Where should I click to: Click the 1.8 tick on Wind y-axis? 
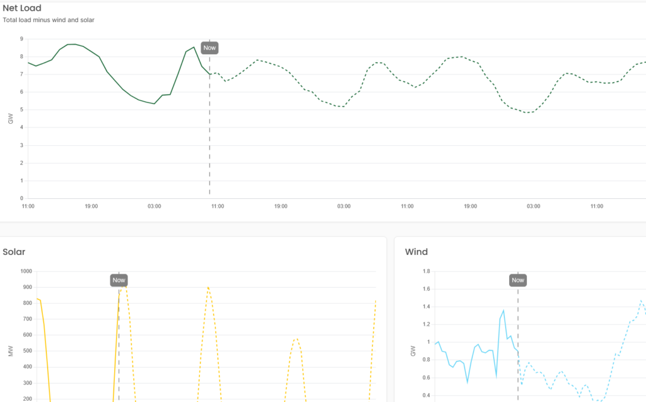pyautogui.click(x=425, y=271)
